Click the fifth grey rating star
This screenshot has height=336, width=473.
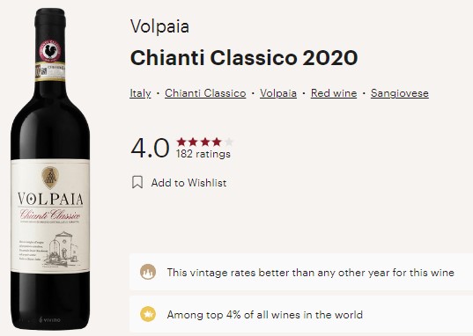(229, 142)
